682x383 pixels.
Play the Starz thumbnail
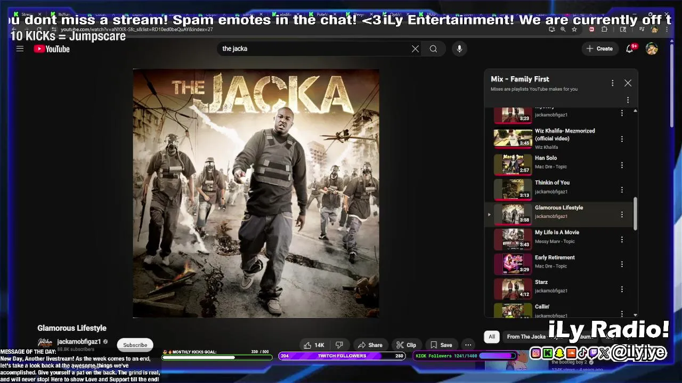(x=513, y=288)
